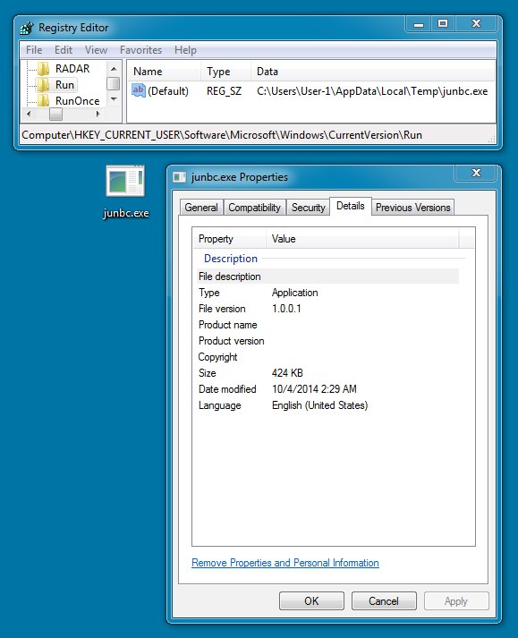Switch to the Previous Versions tab
The height and width of the screenshot is (638, 518).
click(412, 208)
